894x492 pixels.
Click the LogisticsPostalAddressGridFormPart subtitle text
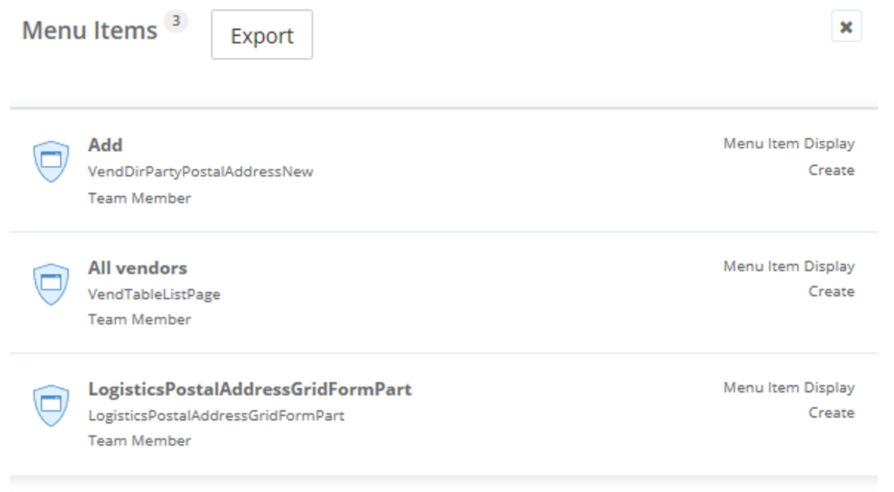pos(216,415)
